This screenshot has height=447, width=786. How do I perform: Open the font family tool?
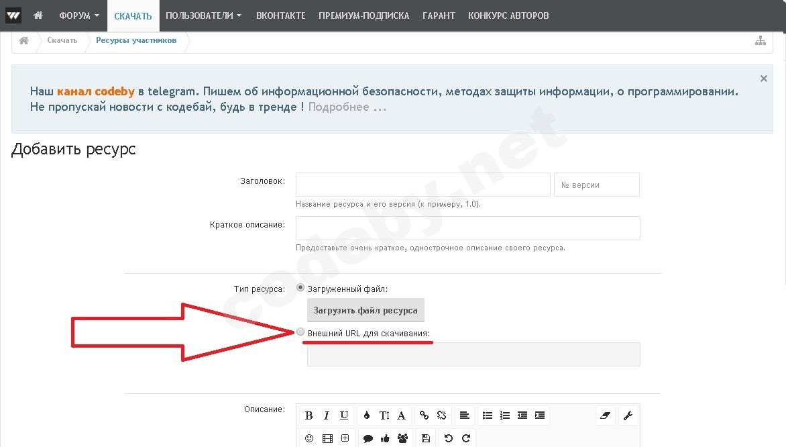[x=402, y=415]
